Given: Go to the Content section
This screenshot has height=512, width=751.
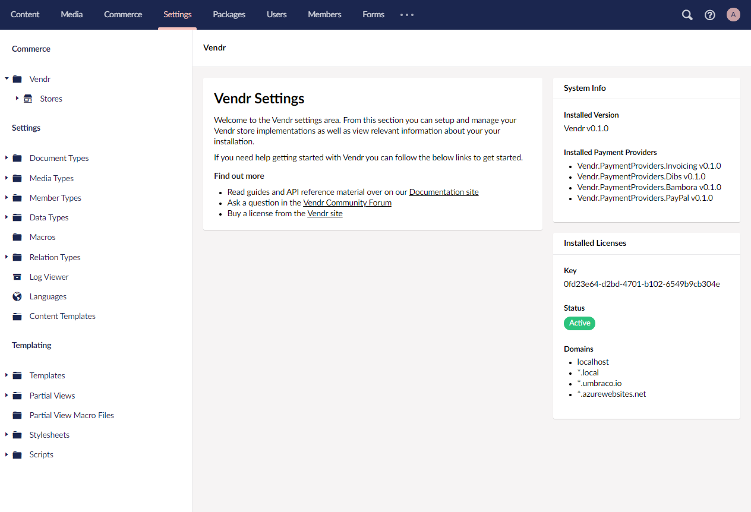Looking at the screenshot, I should 25,14.
